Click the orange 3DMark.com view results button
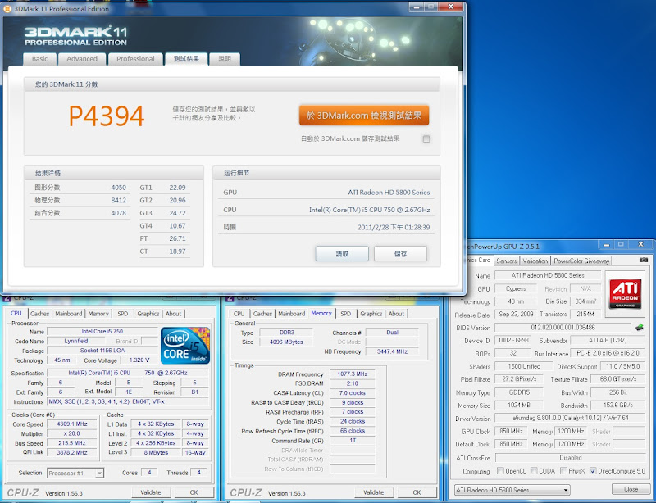The image size is (656, 503). coord(364,116)
